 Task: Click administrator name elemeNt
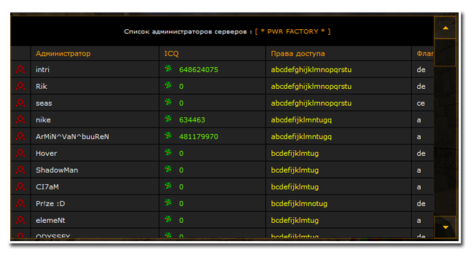tap(50, 220)
